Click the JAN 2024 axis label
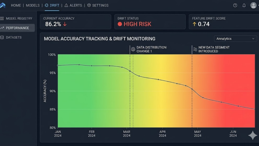The width and height of the screenshot is (259, 146). pyautogui.click(x=58, y=134)
